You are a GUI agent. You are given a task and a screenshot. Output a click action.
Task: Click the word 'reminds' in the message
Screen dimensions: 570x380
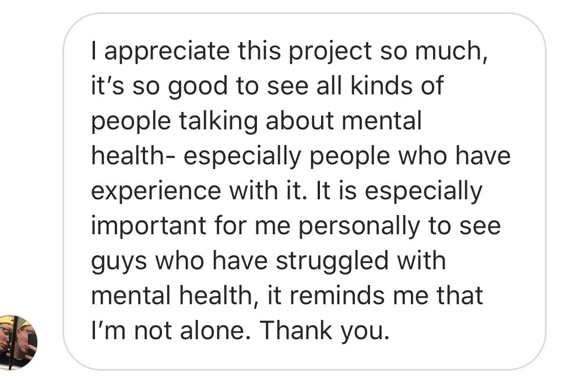[x=336, y=296]
